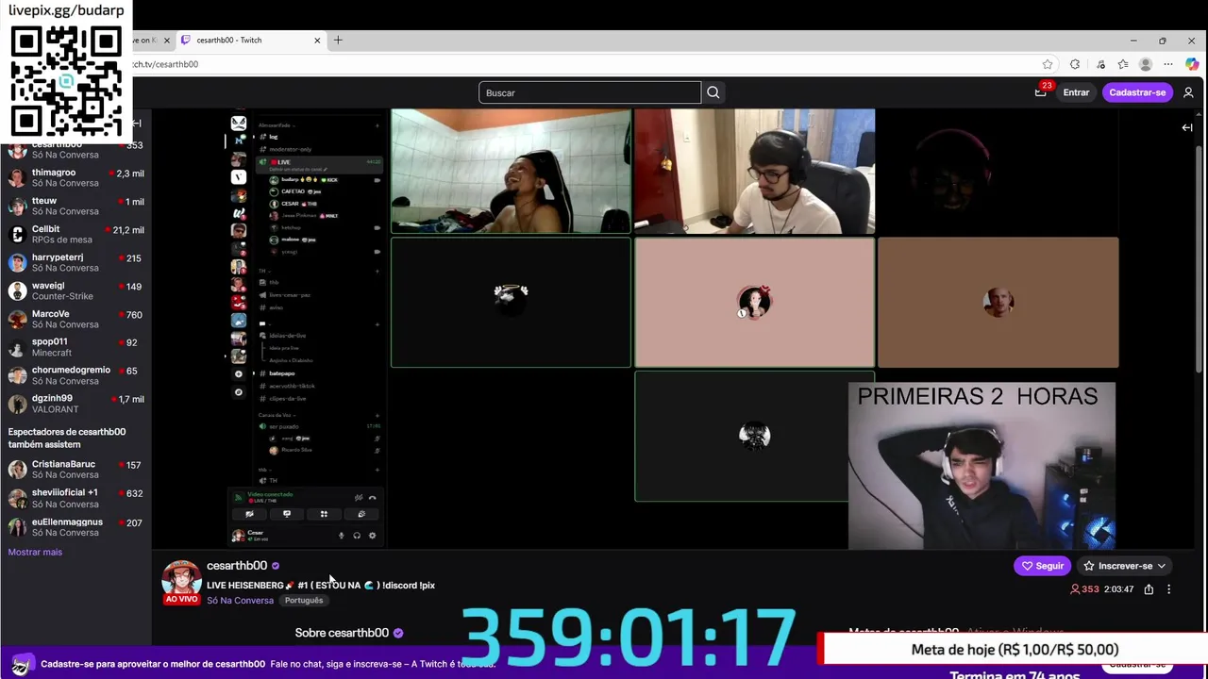Open browser settings and more menu

click(1168, 64)
